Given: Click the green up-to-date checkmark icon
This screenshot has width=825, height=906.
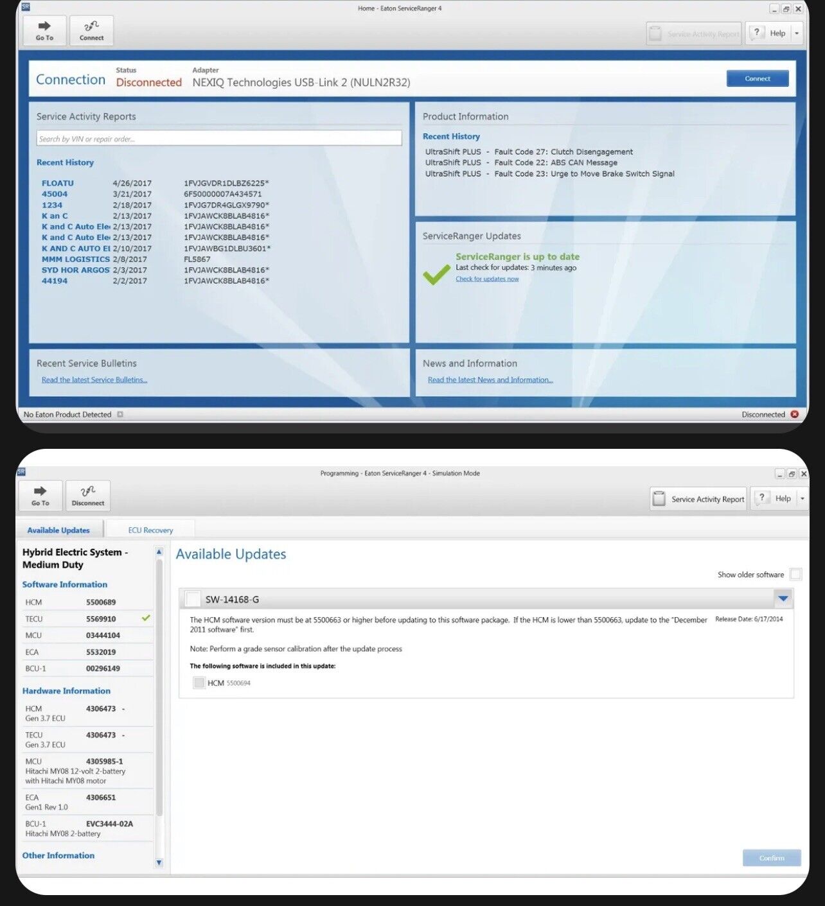Looking at the screenshot, I should [436, 274].
